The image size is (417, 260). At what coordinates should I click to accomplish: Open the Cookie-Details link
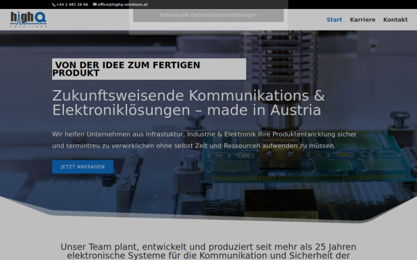point(179,28)
